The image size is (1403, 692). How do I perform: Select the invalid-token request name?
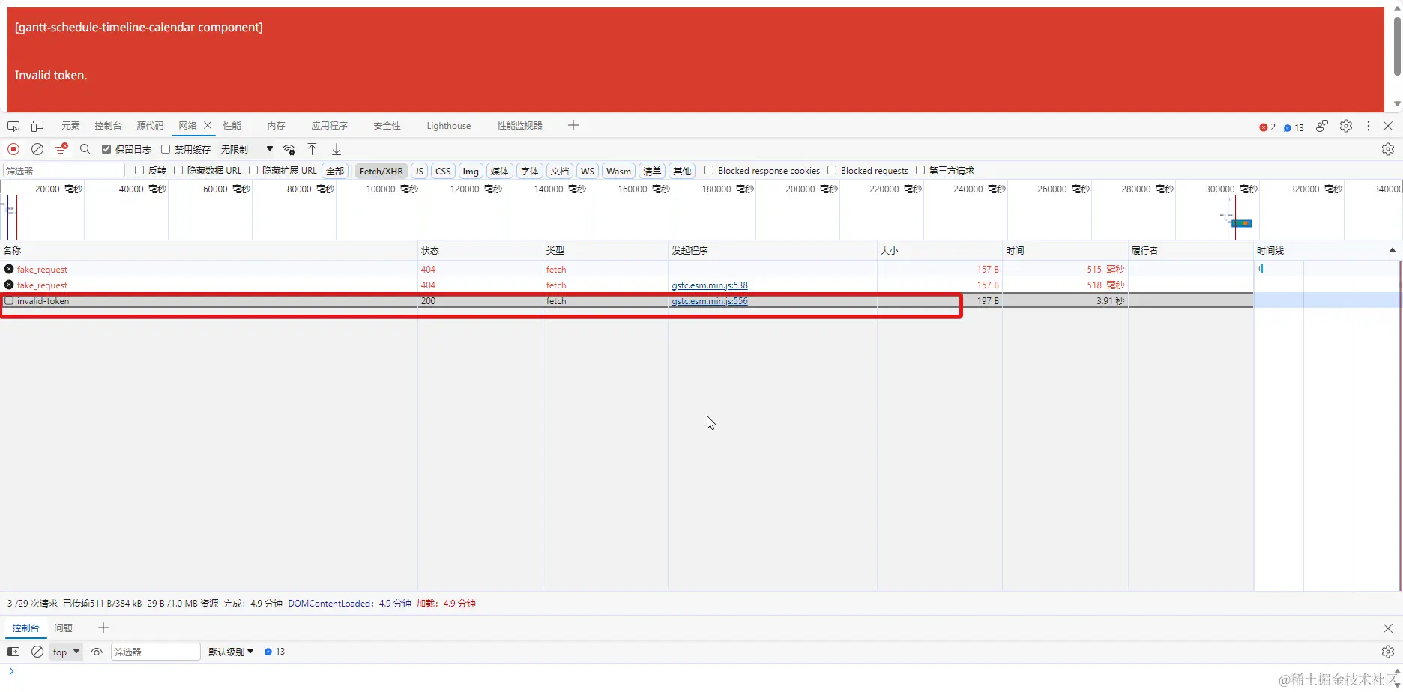click(x=43, y=301)
